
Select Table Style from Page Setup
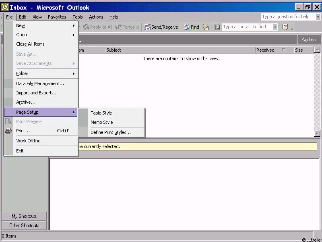(101, 113)
